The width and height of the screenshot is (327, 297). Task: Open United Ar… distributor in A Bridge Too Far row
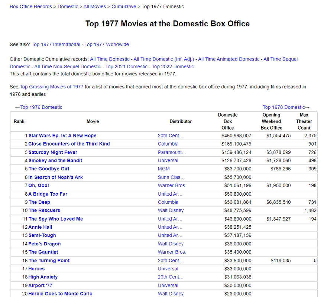tap(170, 194)
